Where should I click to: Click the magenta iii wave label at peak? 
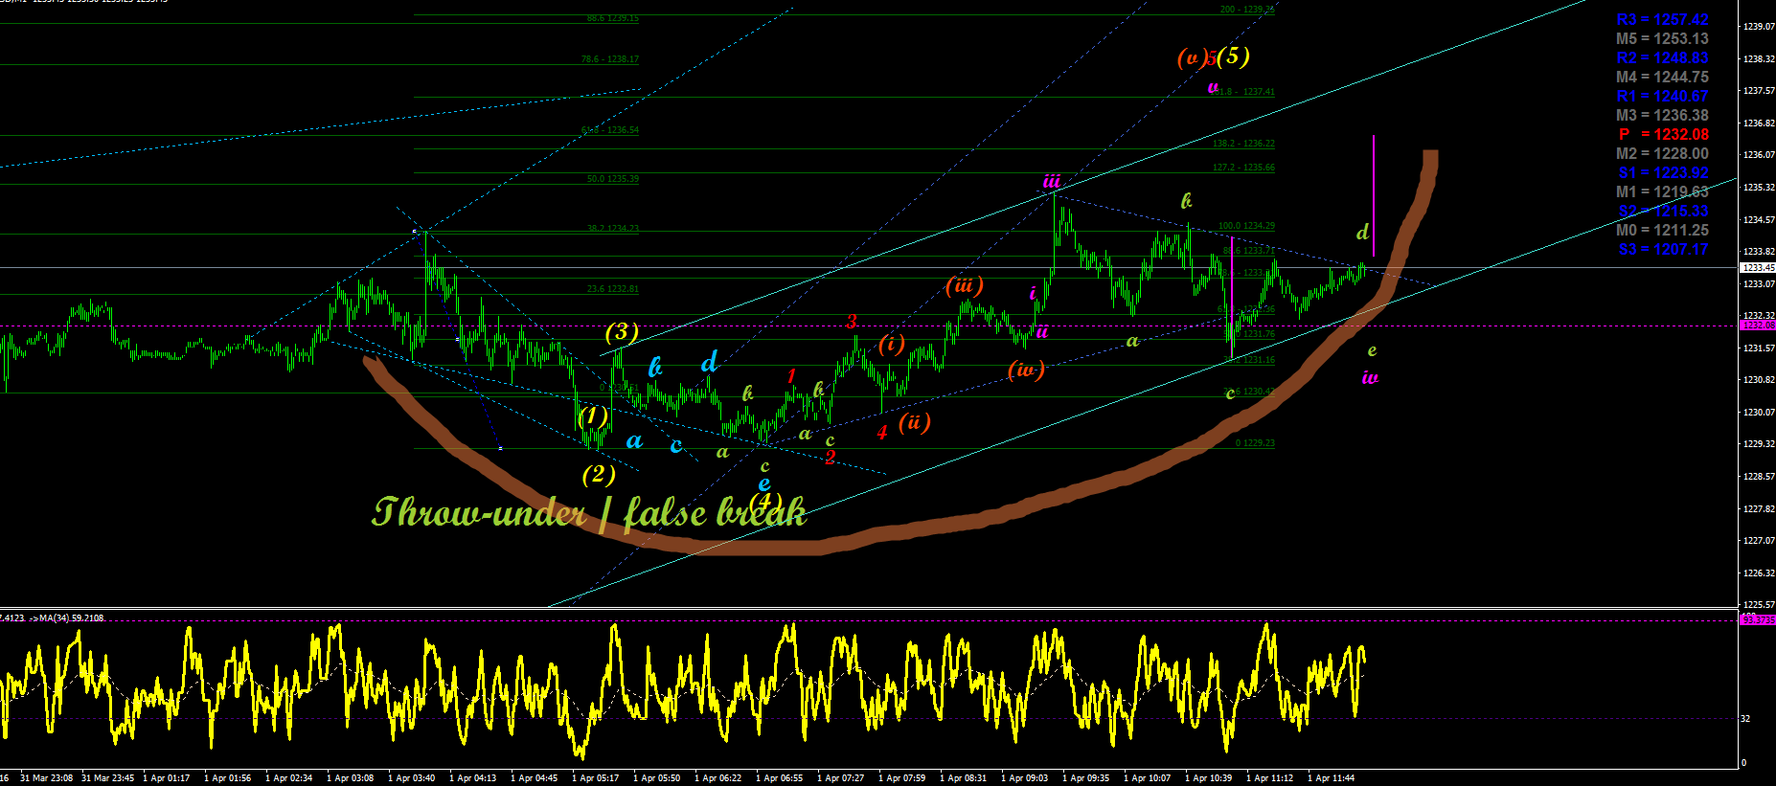click(x=1052, y=181)
